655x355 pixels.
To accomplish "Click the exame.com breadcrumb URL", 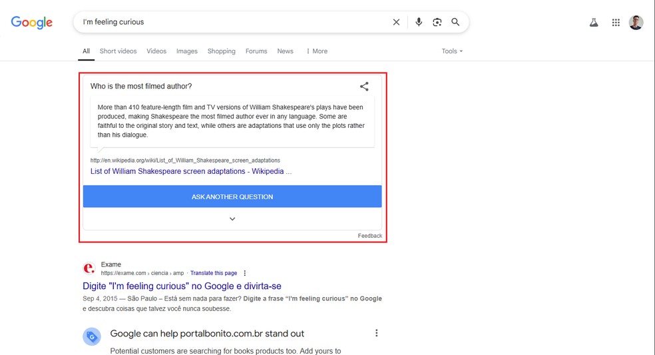I will coord(142,273).
